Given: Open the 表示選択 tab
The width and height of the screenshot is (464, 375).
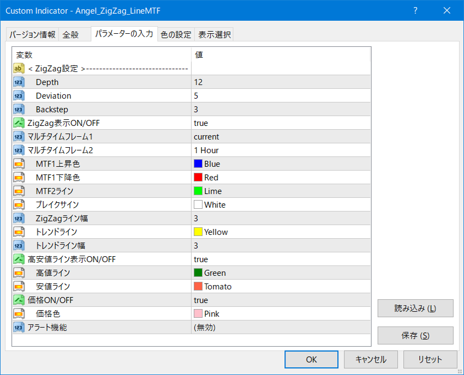Looking at the screenshot, I should pos(214,34).
